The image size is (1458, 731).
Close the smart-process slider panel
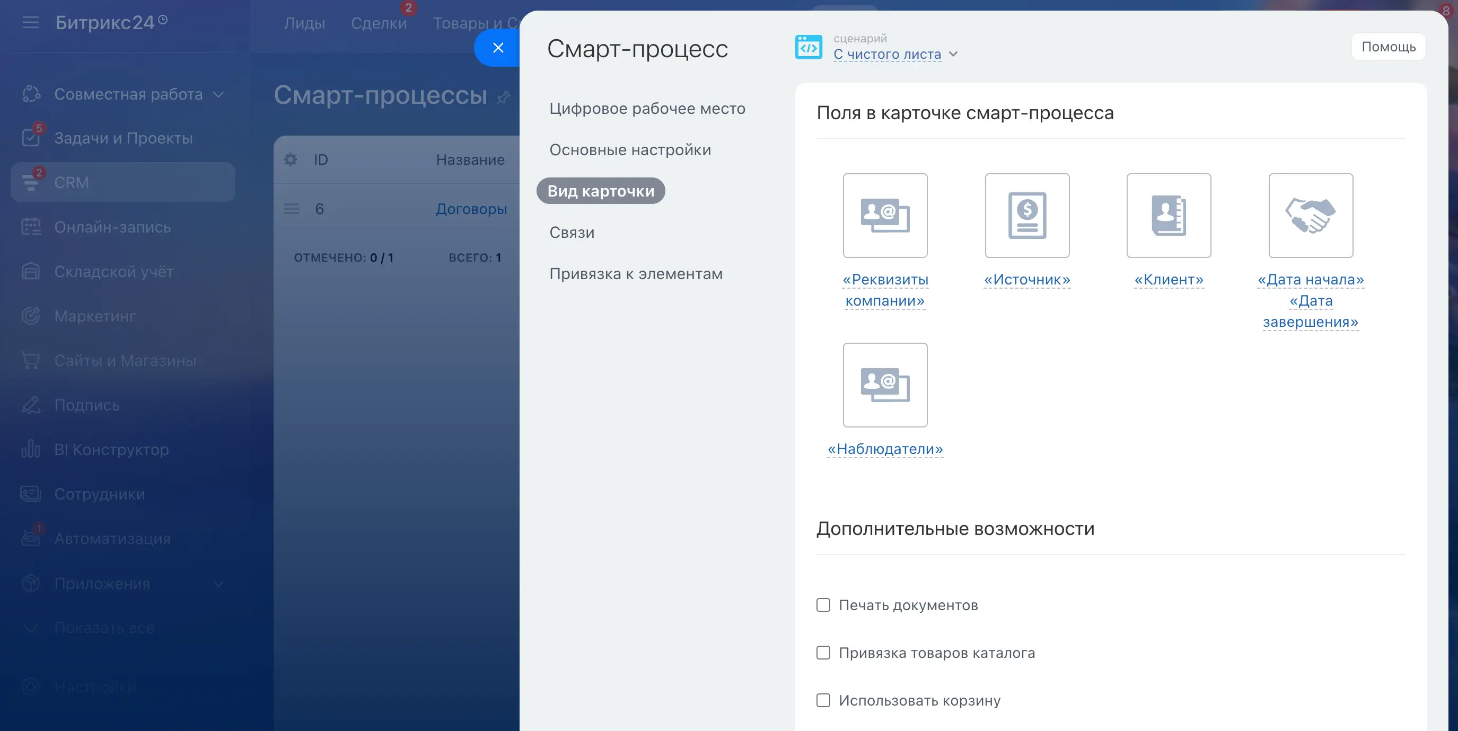(497, 48)
